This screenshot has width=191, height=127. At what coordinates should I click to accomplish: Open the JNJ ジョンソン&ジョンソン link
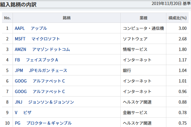tap(44, 102)
